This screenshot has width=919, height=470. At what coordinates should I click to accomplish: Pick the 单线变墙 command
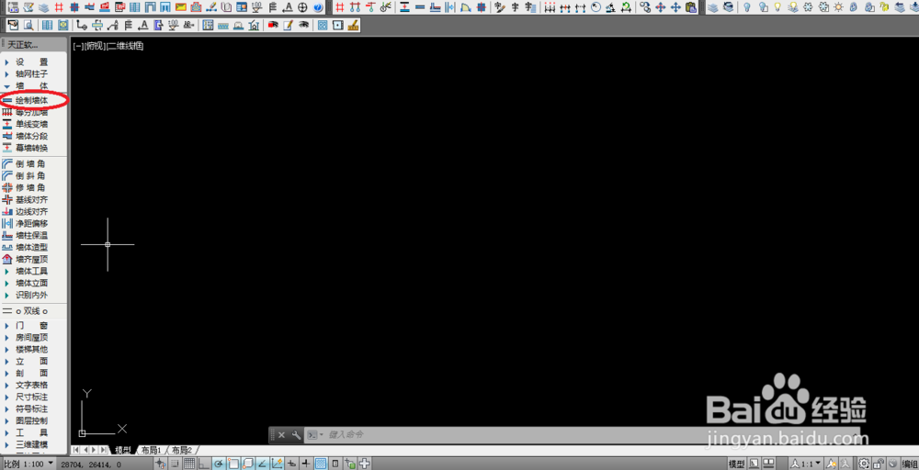click(x=32, y=124)
